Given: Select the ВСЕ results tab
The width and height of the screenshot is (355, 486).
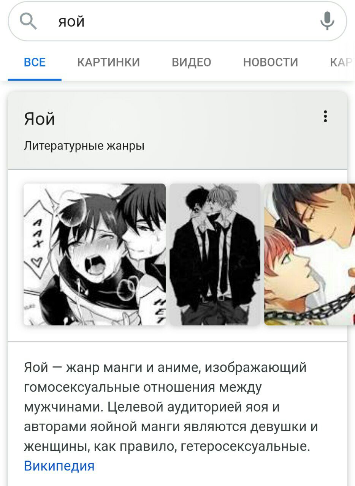Looking at the screenshot, I should [x=35, y=62].
